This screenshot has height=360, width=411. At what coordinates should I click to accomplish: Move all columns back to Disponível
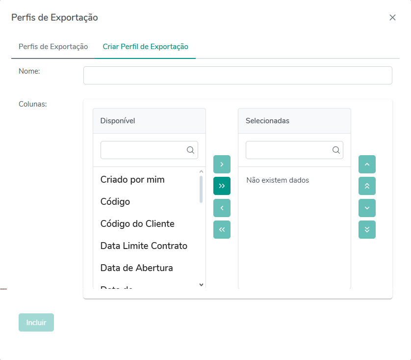[x=222, y=229]
